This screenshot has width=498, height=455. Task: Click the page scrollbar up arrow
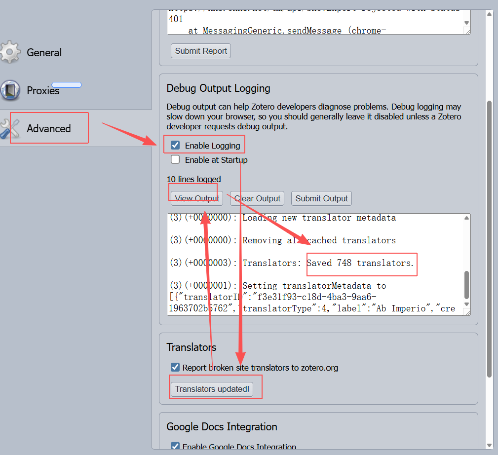pyautogui.click(x=490, y=14)
